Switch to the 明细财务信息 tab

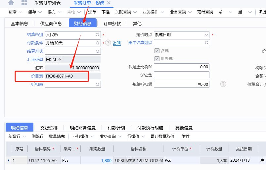pyautogui.click(x=83, y=128)
